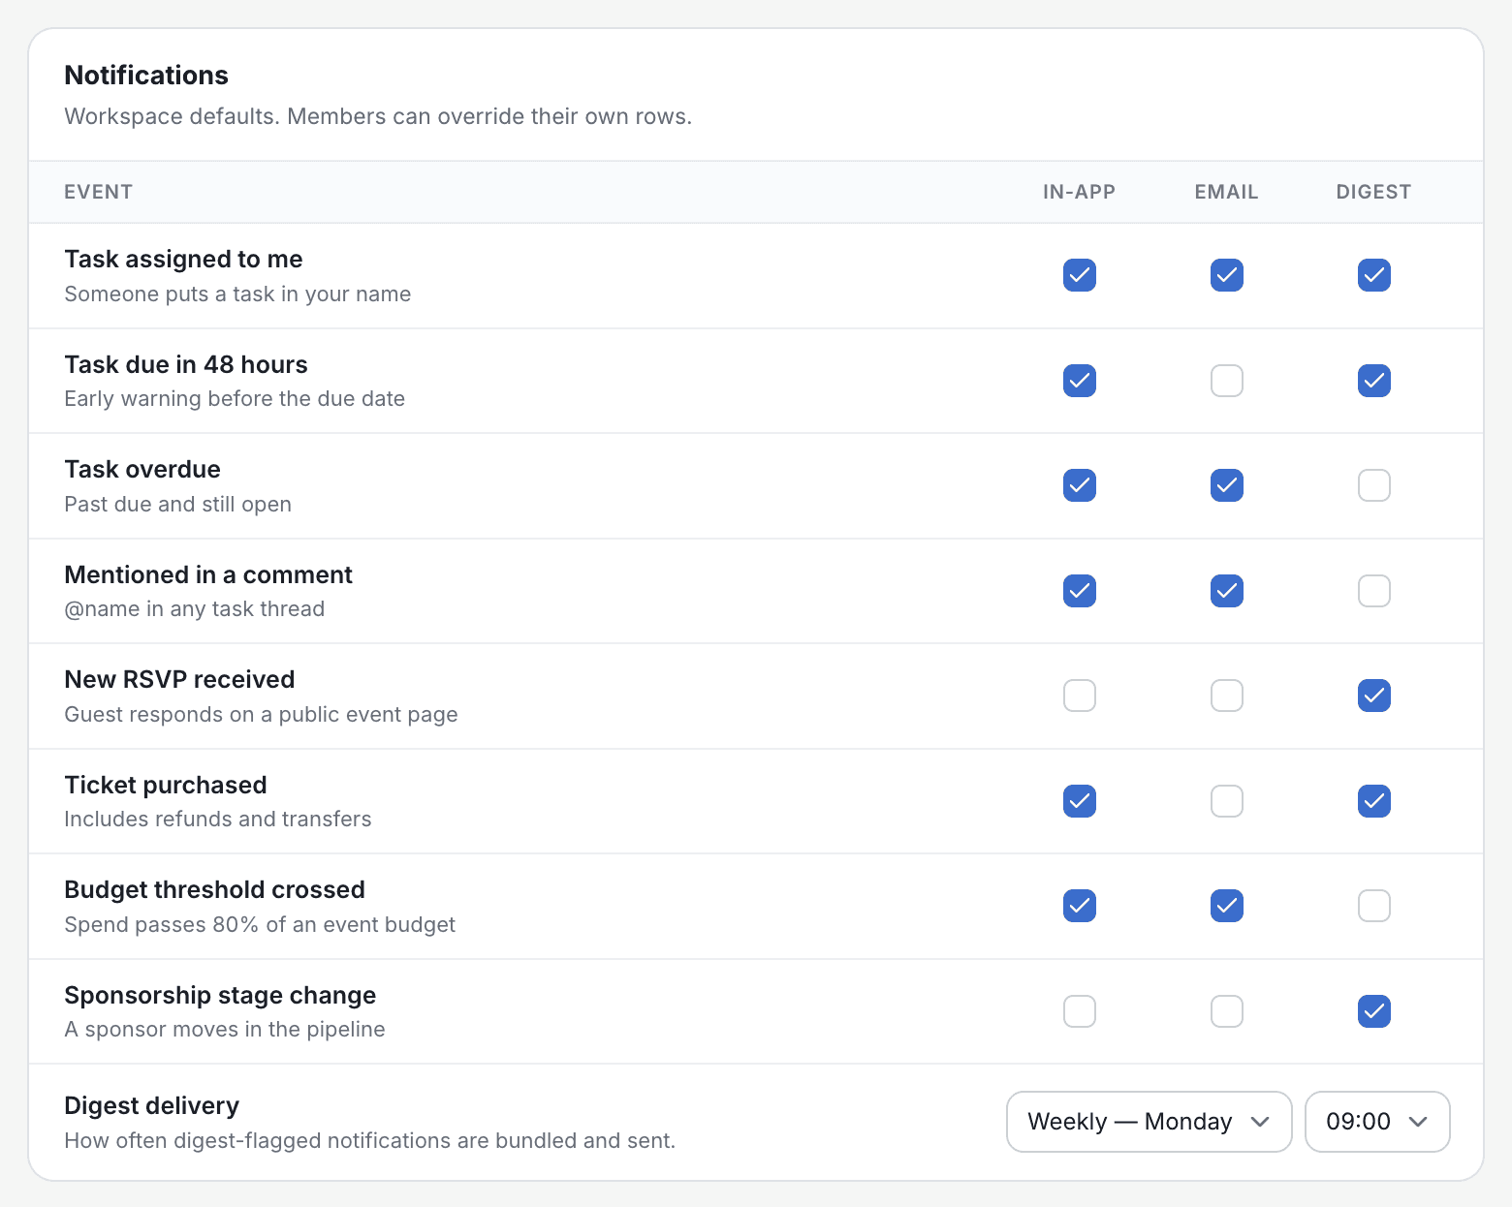Open the Weekly — Monday frequency dropdown
Viewport: 1512px width, 1207px height.
pos(1150,1122)
